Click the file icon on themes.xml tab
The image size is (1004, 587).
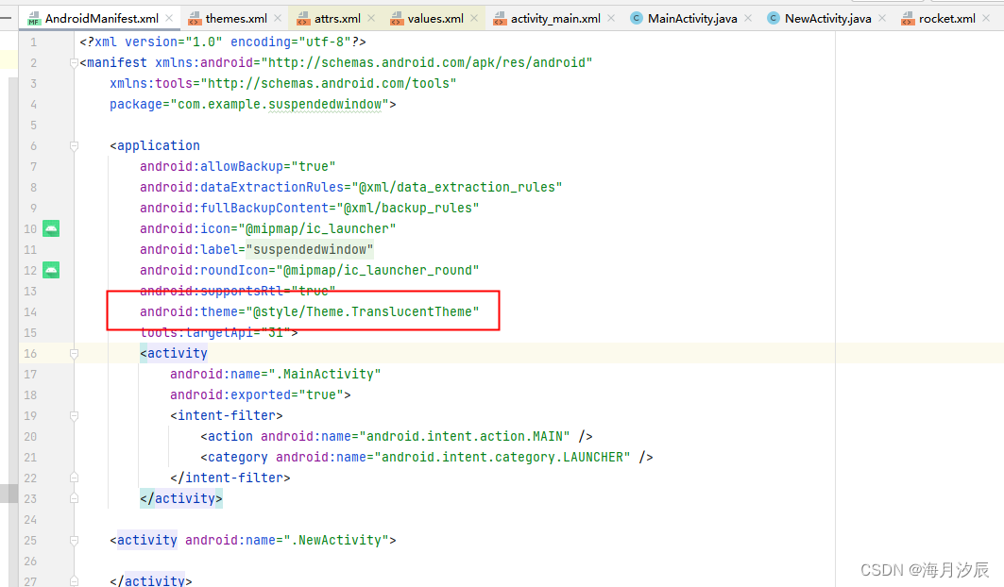196,16
